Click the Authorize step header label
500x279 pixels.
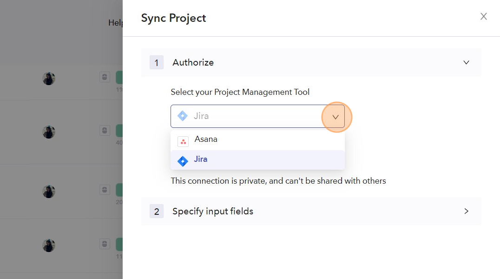(x=193, y=62)
